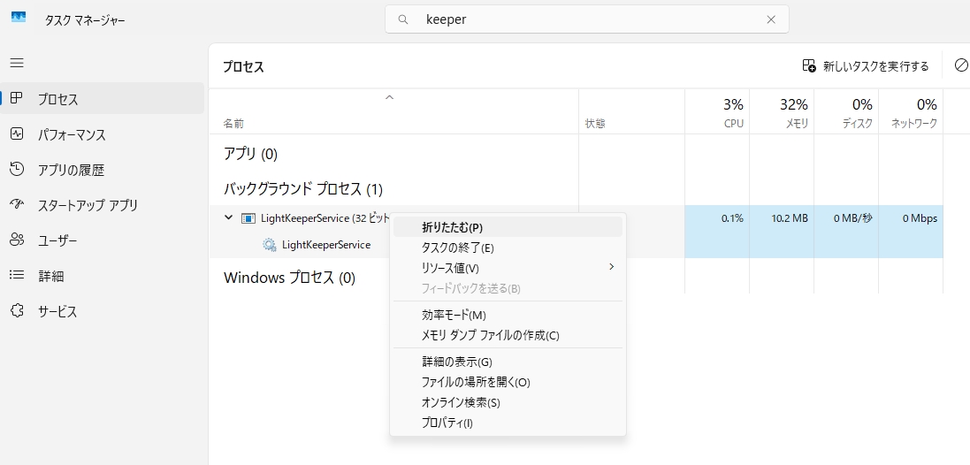Open the リソース値(V) submenu
The height and width of the screenshot is (465, 970).
(508, 268)
